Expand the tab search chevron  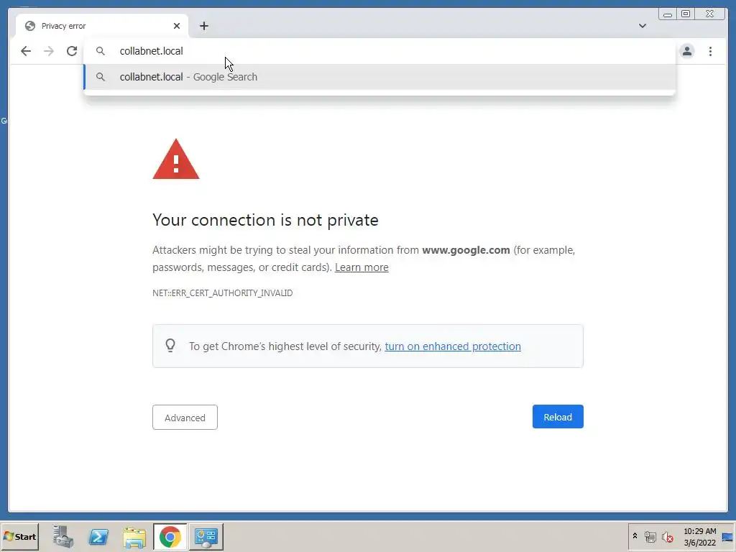[x=642, y=26]
